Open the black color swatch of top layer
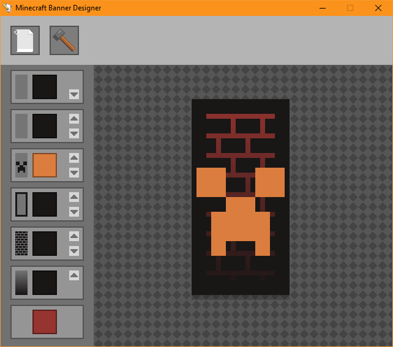 [45, 87]
